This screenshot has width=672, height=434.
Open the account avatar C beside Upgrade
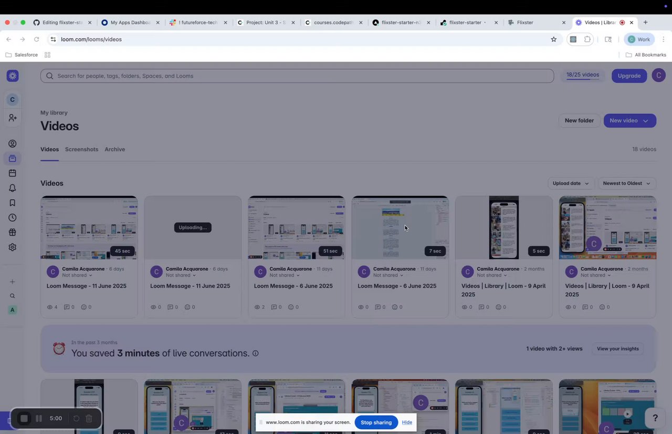click(658, 75)
